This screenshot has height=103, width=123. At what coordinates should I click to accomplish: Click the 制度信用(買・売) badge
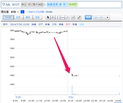57,5
